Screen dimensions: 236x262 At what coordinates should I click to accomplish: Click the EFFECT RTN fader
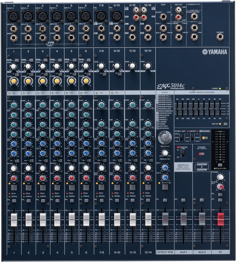[165, 219]
